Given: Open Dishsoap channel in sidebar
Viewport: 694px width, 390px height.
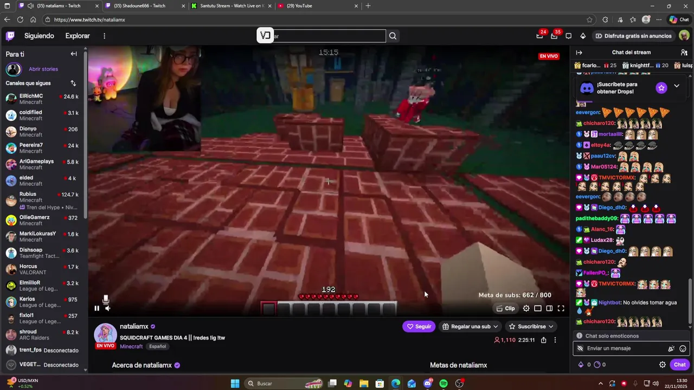Looking at the screenshot, I should 43,253.
